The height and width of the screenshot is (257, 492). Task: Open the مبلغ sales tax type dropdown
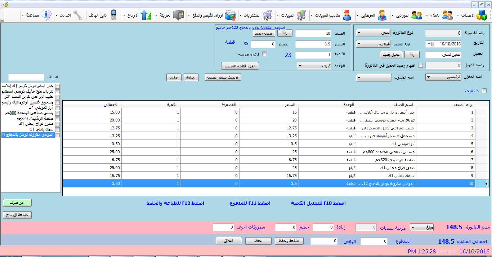422,227
